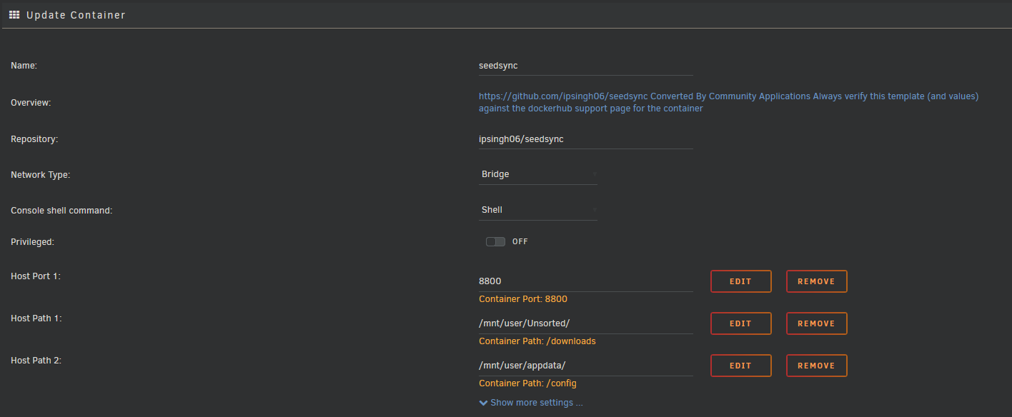1012x417 pixels.
Task: Click the Name field containing seedsync
Action: [x=585, y=65]
